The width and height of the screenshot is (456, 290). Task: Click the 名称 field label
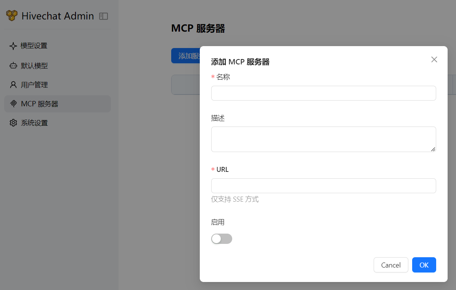pyautogui.click(x=223, y=77)
